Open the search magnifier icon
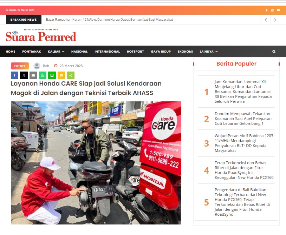This screenshot has width=286, height=235. coord(274,52)
